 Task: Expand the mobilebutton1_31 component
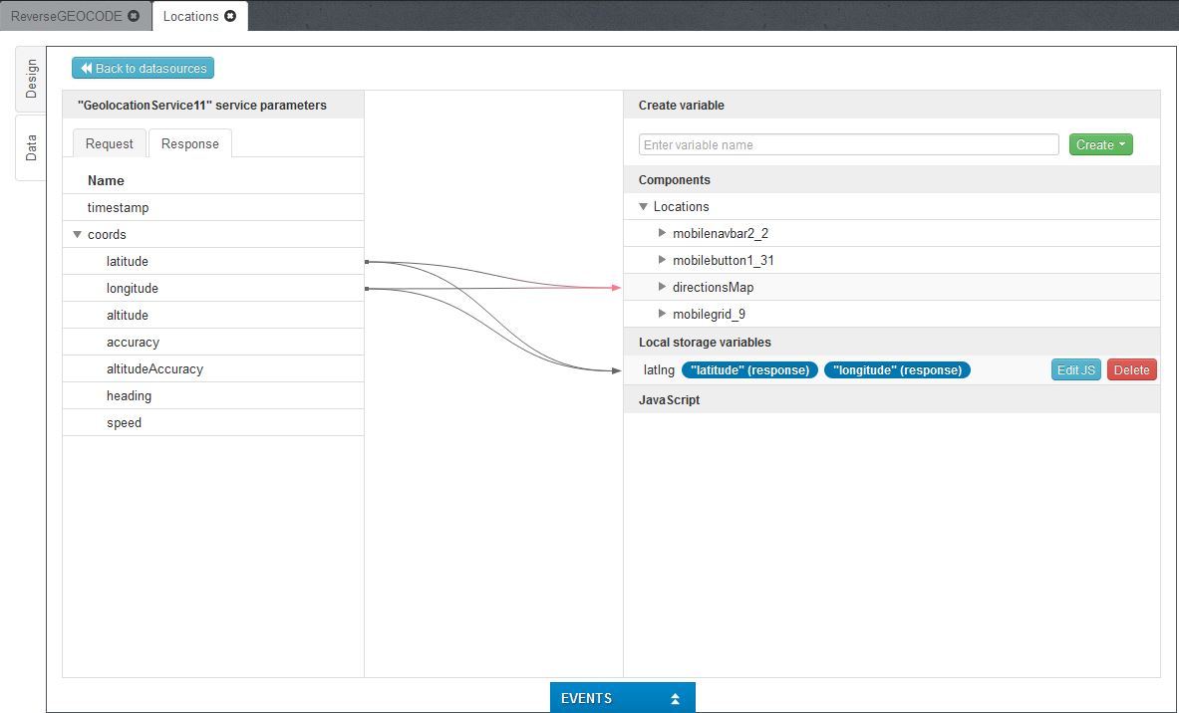(x=663, y=260)
